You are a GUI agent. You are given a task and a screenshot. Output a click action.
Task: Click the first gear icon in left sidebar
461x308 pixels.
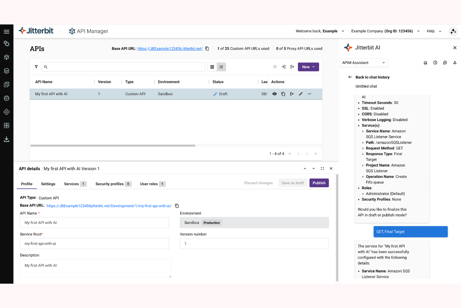pyautogui.click(x=7, y=44)
